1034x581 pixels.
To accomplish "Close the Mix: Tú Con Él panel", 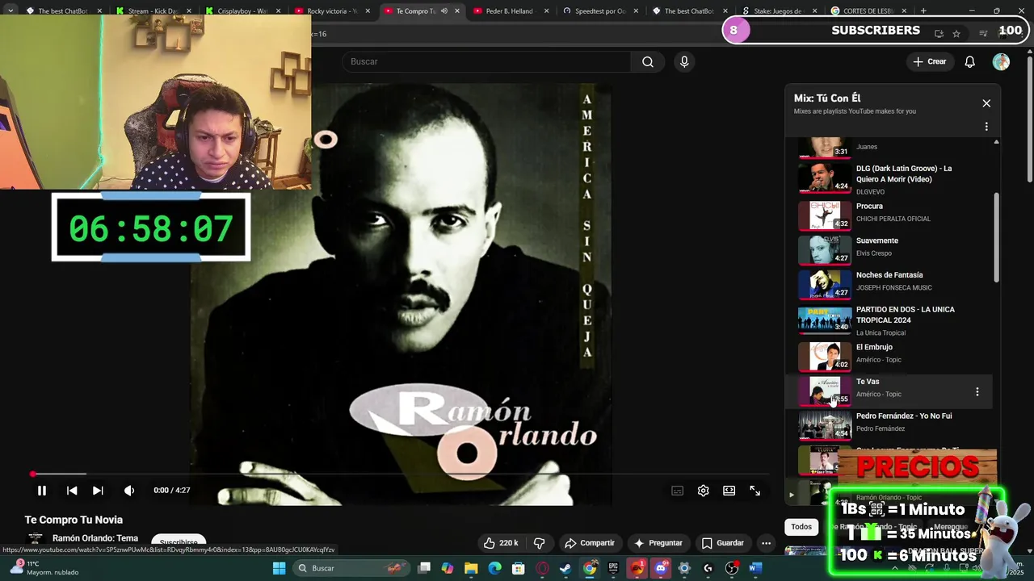I will tap(986, 103).
